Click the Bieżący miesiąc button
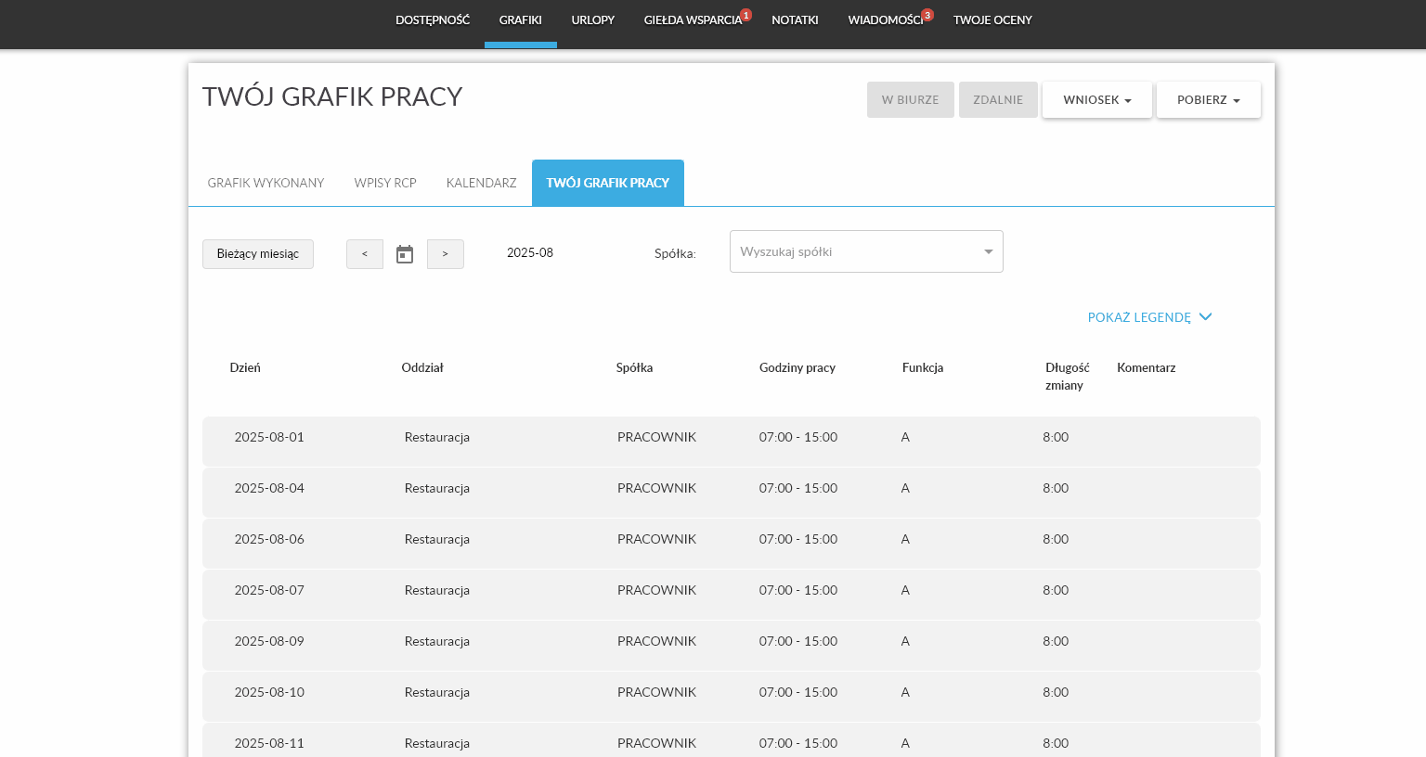This screenshot has height=757, width=1426. coord(258,254)
